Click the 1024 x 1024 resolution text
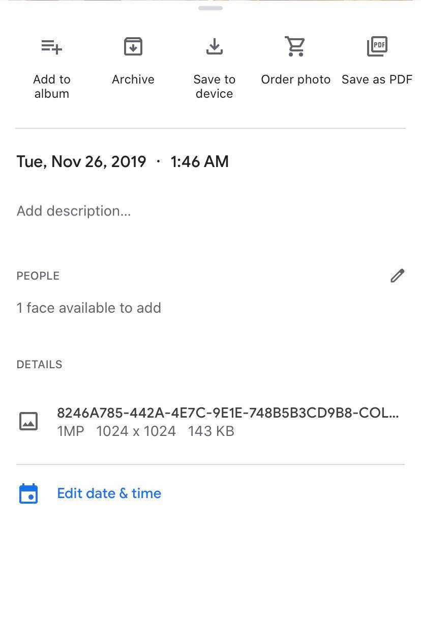 click(136, 431)
